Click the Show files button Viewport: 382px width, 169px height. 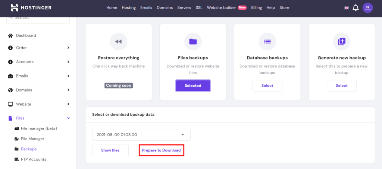pos(110,150)
